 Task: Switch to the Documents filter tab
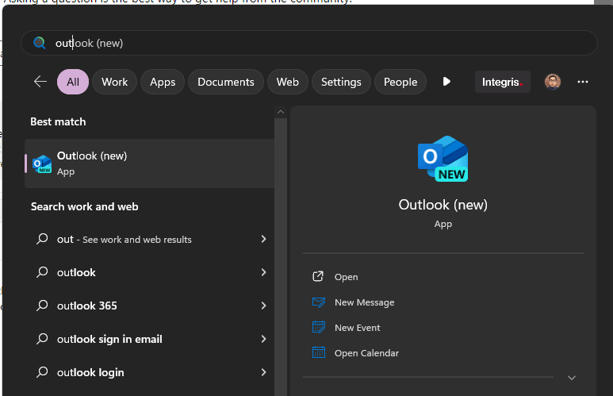[x=225, y=82]
